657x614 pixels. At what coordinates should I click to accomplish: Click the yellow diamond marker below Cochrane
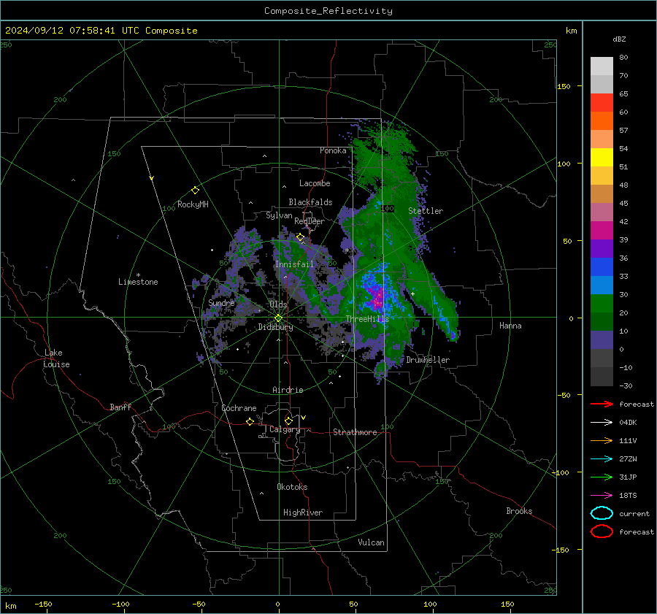250,421
